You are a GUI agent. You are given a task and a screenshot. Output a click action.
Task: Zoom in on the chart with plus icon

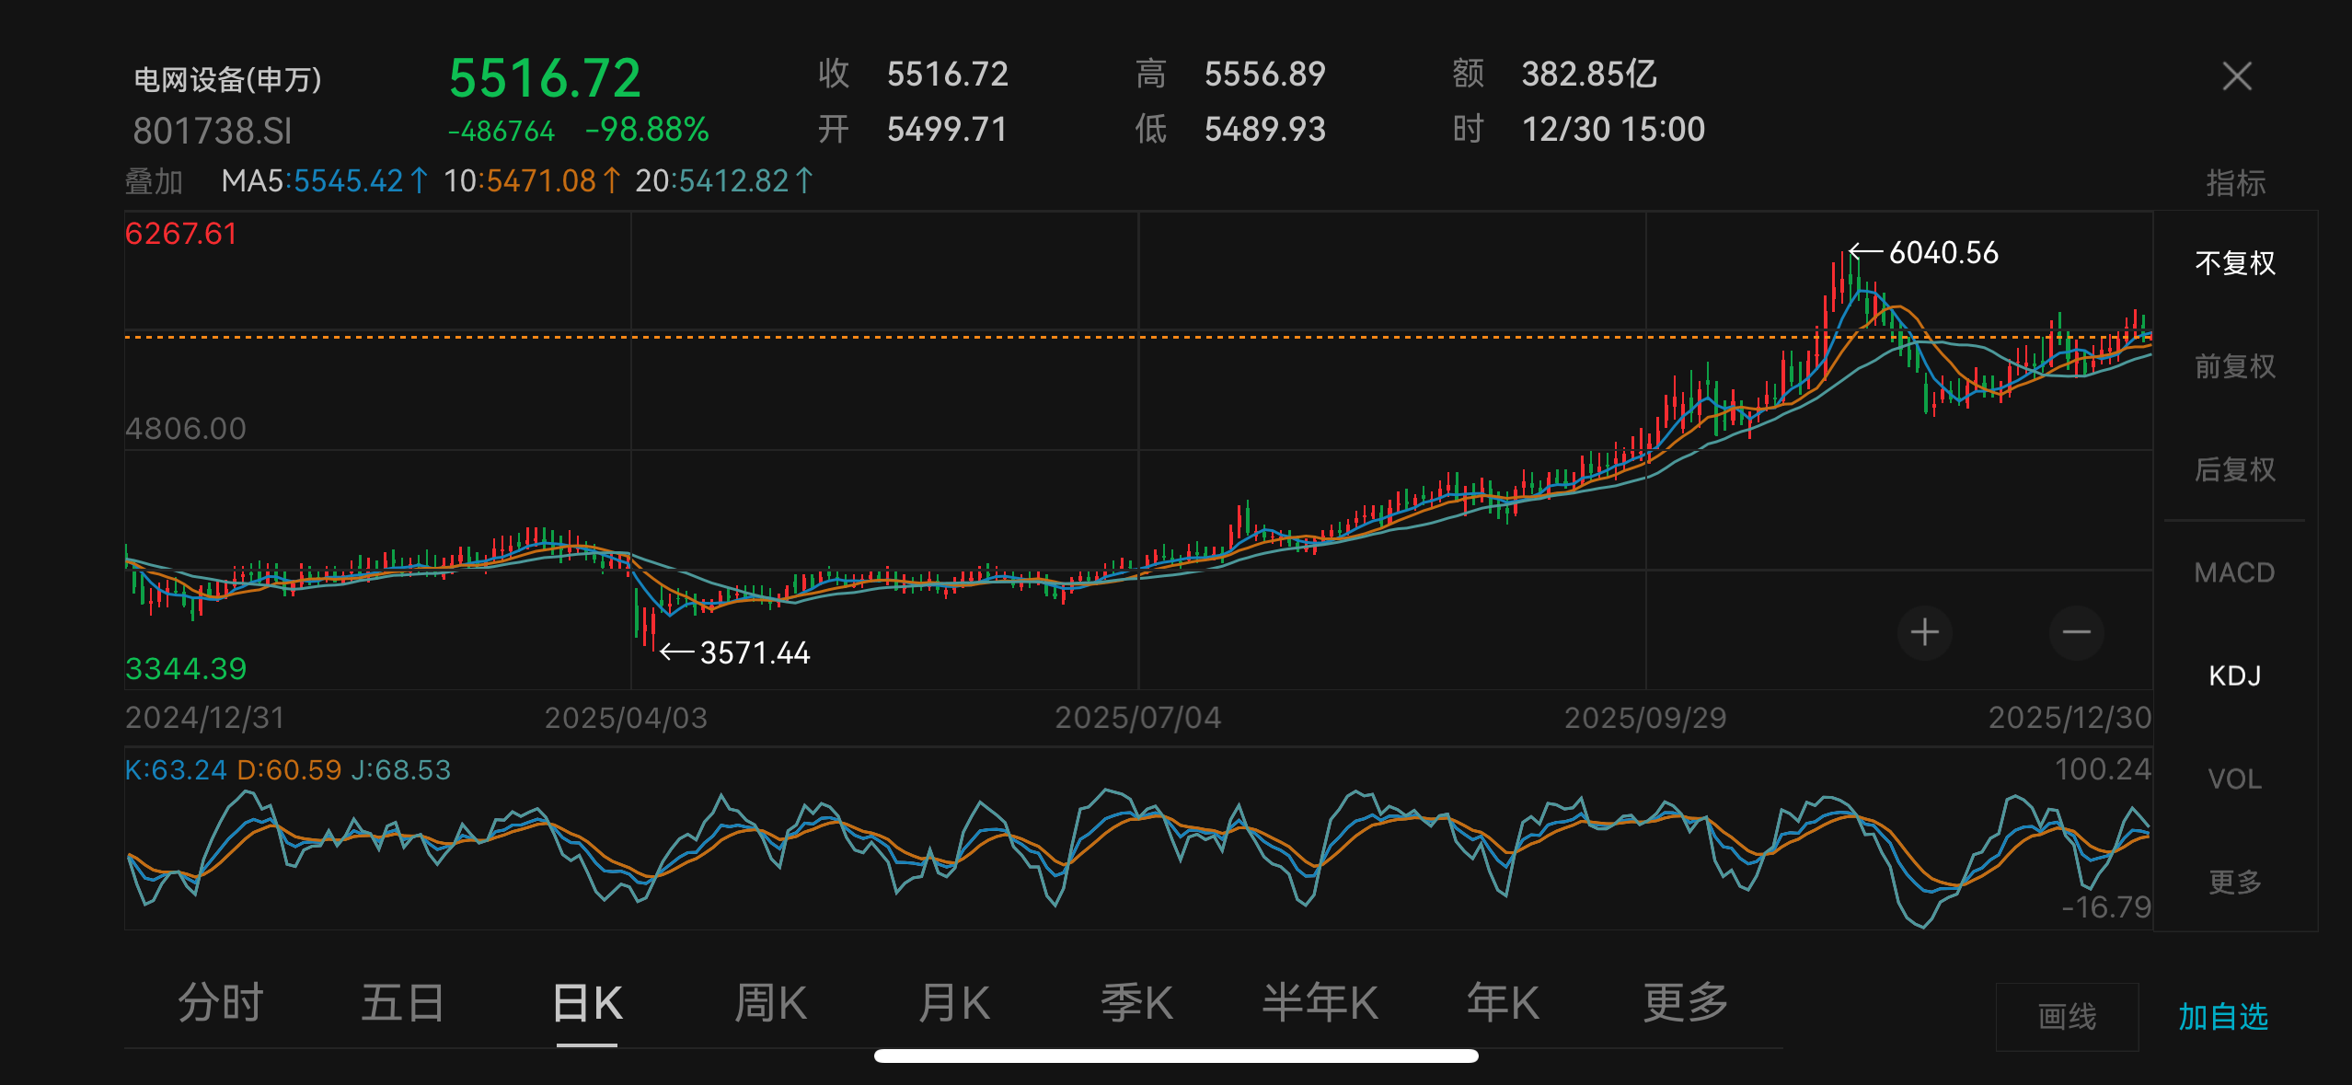pos(1926,632)
